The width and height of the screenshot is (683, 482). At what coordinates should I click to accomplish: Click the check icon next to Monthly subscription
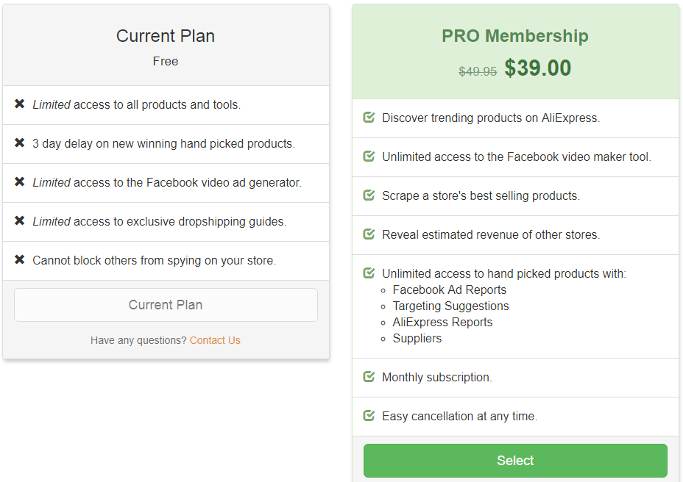click(369, 377)
